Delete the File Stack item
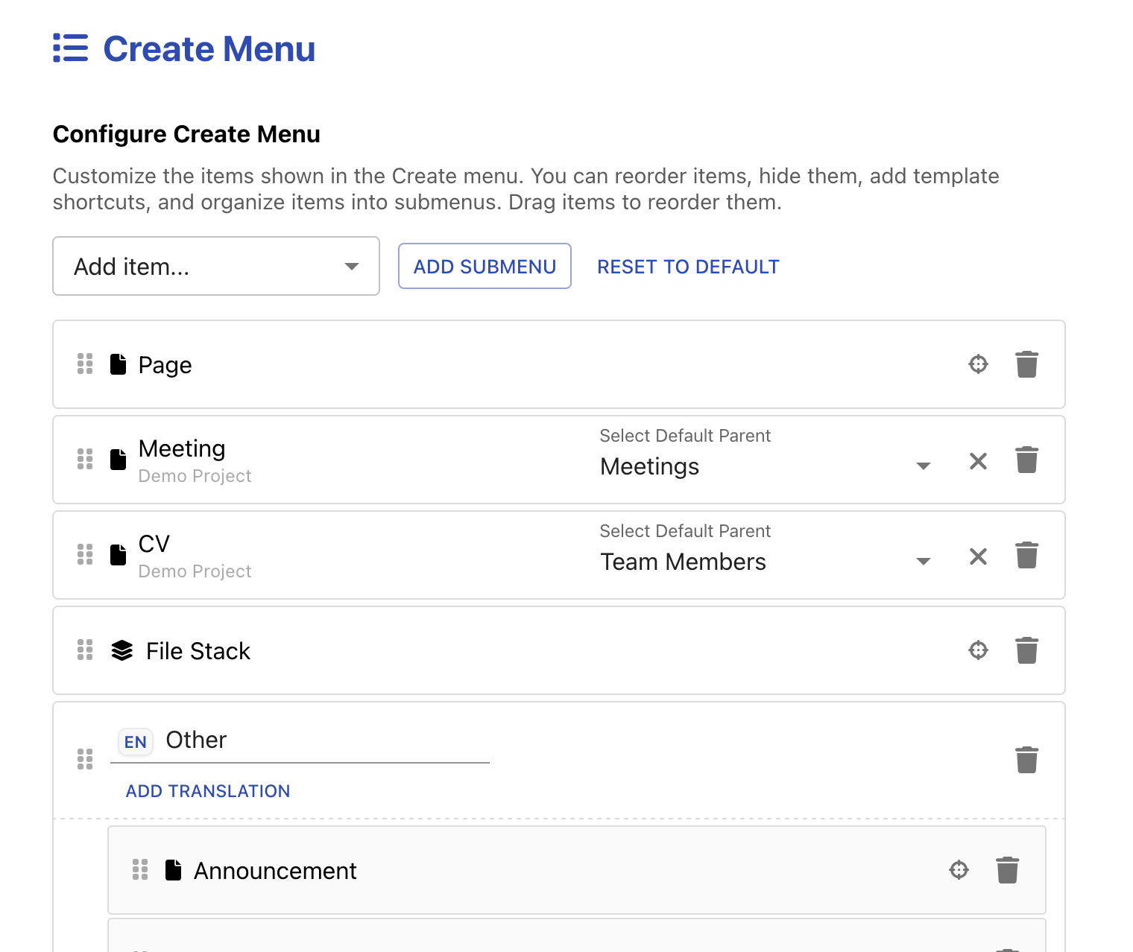 point(1026,650)
